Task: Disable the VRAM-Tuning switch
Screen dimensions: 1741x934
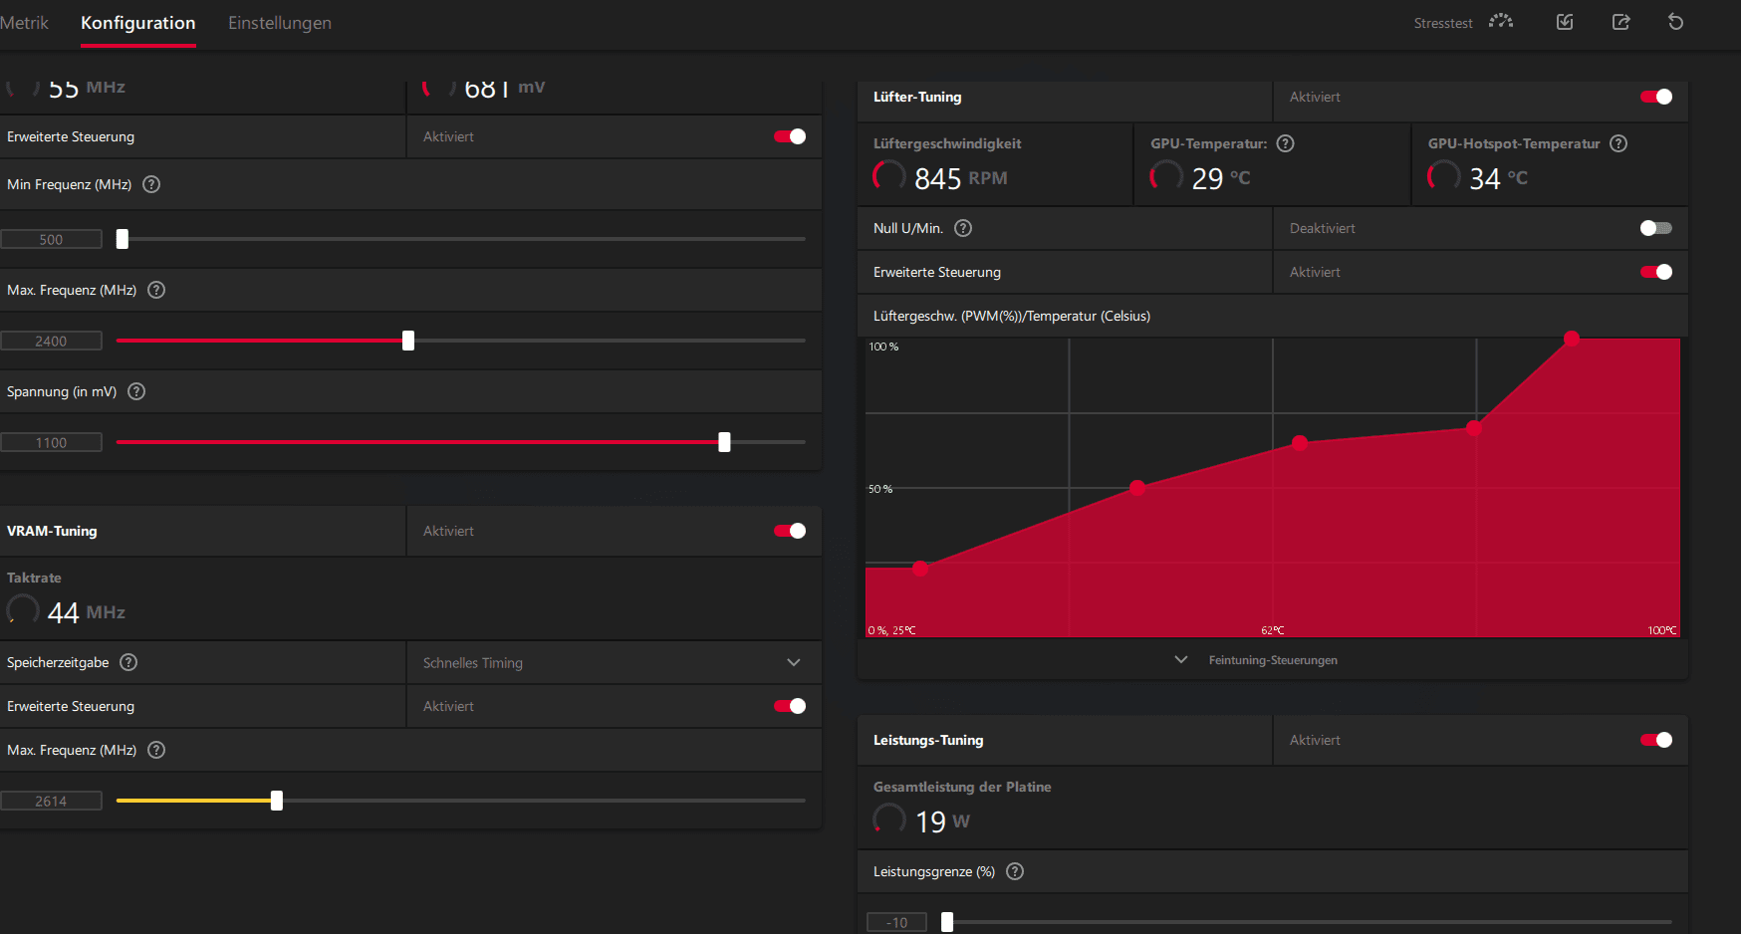Action: [790, 531]
